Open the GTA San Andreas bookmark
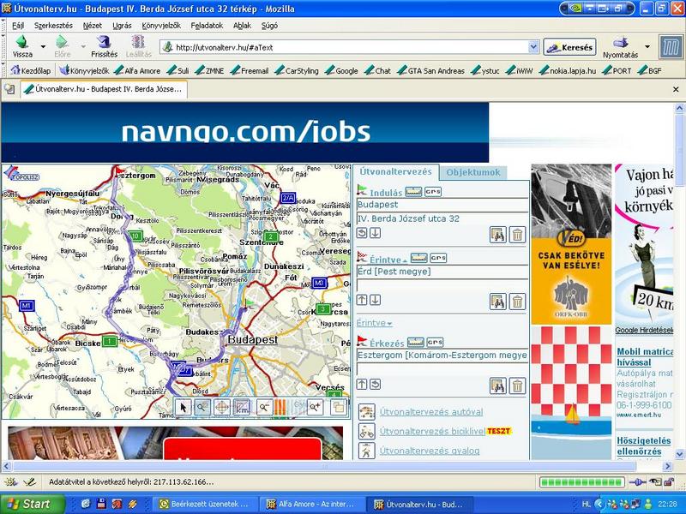686x514 pixels. pyautogui.click(x=431, y=70)
